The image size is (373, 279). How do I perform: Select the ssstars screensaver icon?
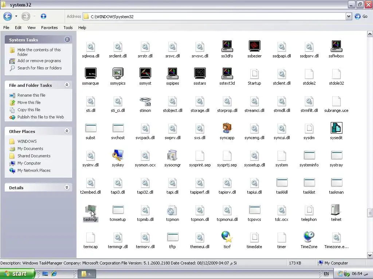click(x=200, y=73)
